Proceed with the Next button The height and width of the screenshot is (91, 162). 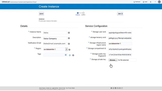click(x=120, y=14)
